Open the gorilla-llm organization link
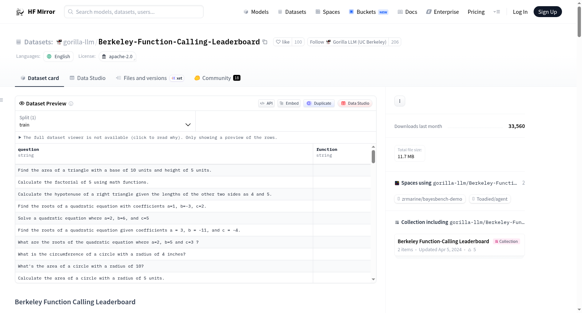This screenshot has width=582, height=313. 79,42
